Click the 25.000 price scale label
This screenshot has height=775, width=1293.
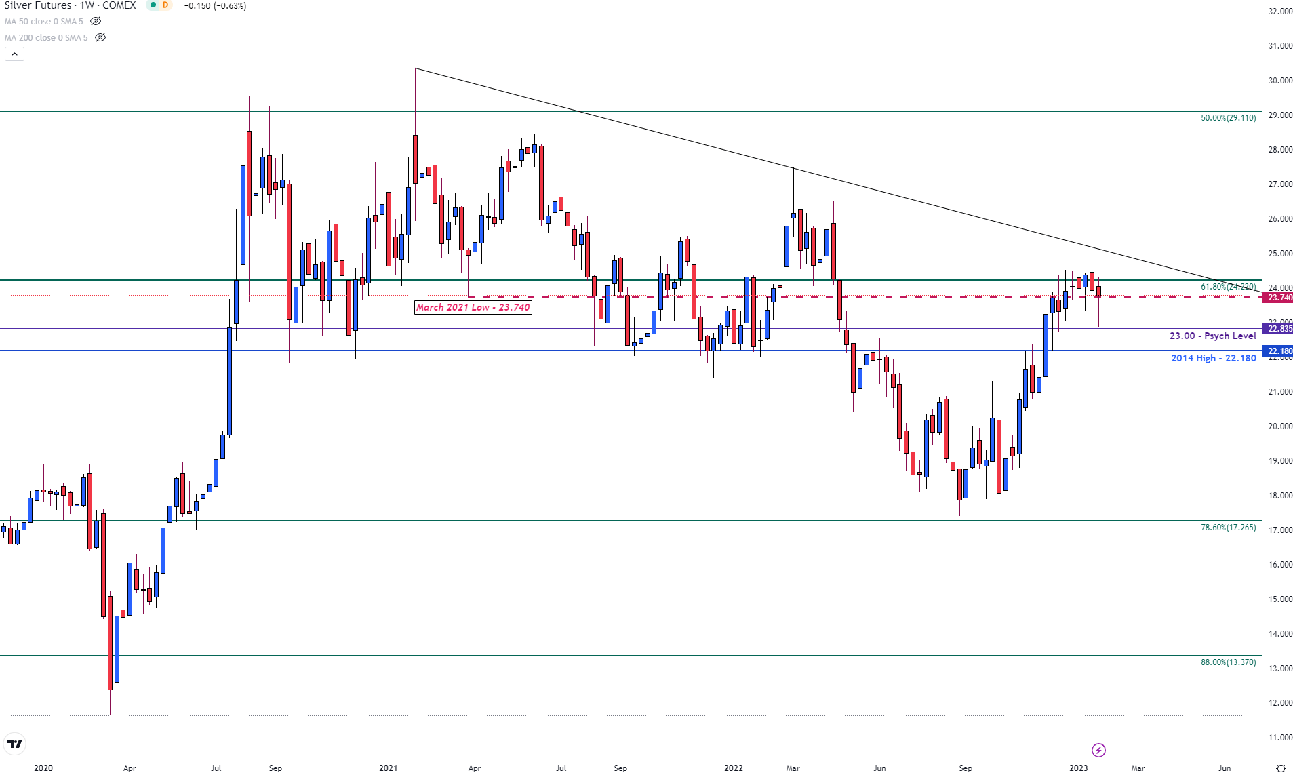point(1280,254)
